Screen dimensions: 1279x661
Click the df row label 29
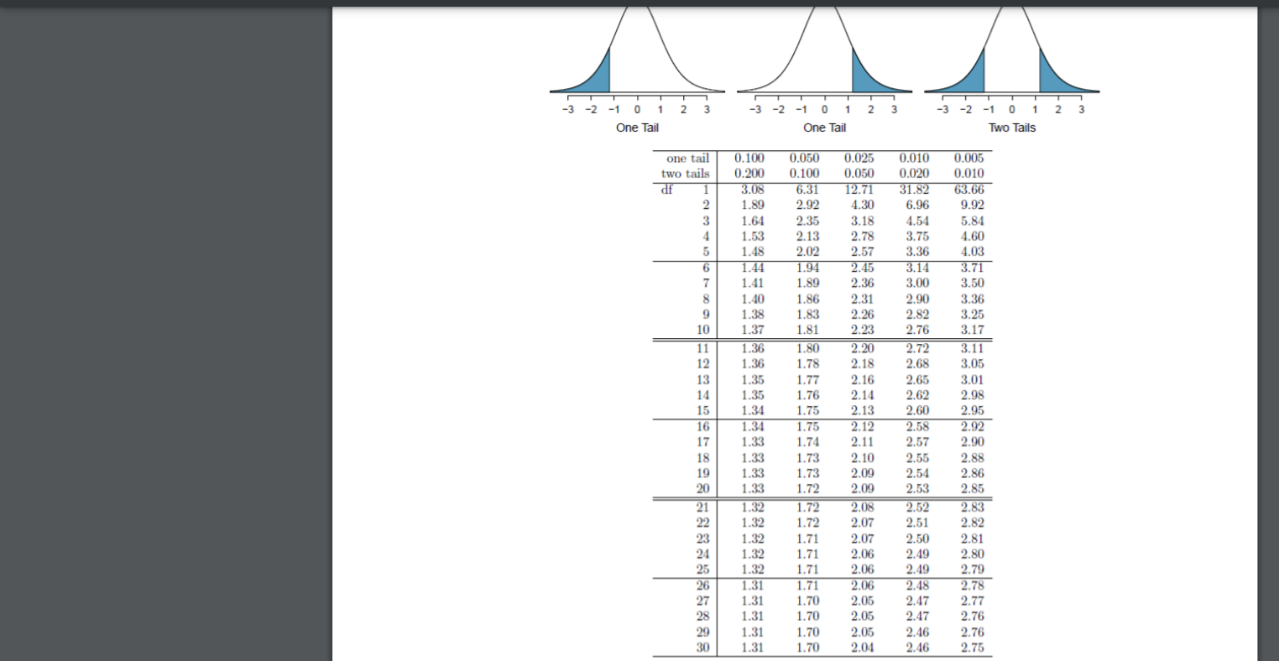(702, 632)
